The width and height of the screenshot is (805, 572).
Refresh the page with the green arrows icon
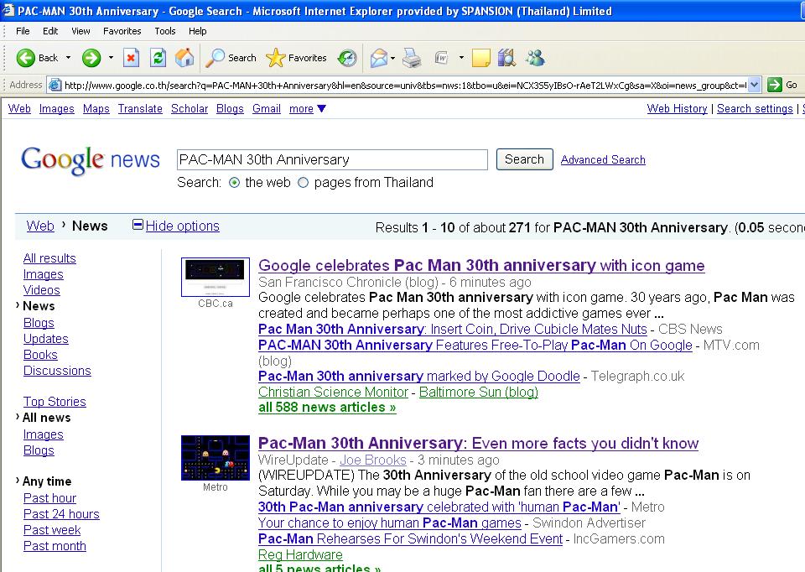click(158, 58)
